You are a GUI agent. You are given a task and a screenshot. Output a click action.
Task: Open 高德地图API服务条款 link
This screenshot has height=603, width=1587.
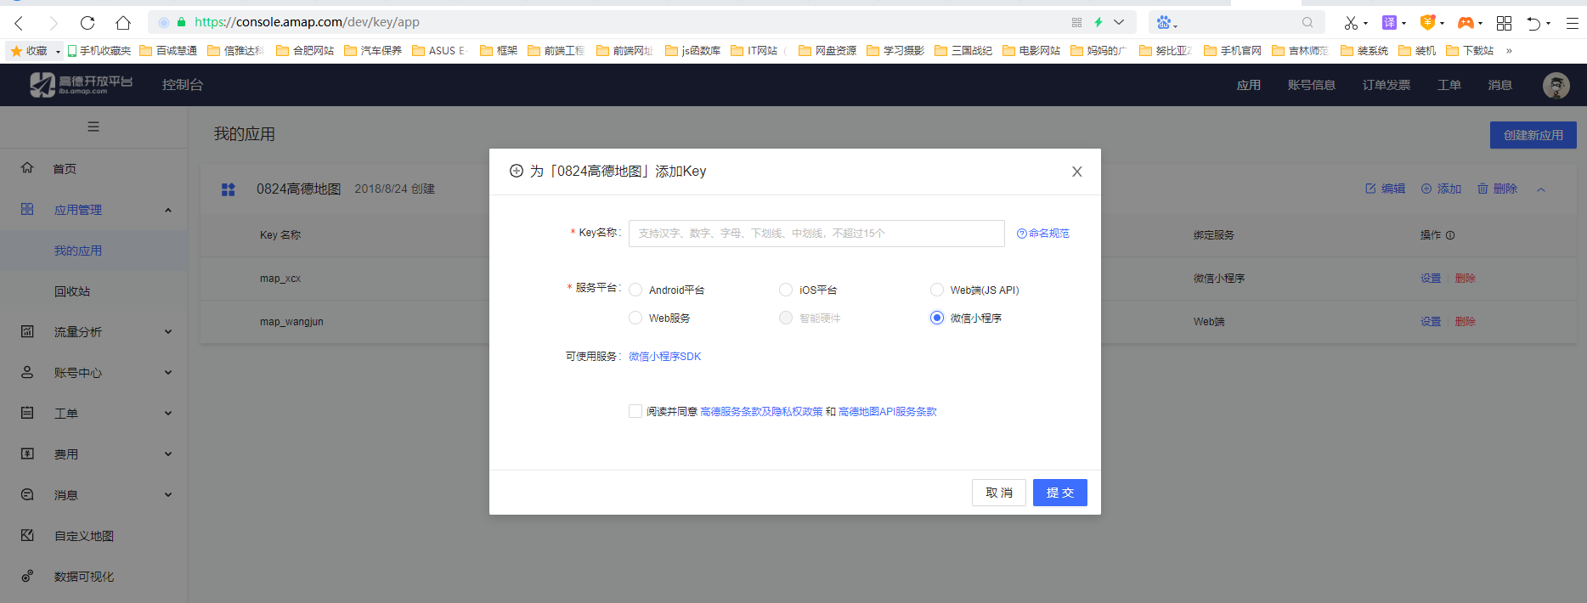click(x=888, y=412)
